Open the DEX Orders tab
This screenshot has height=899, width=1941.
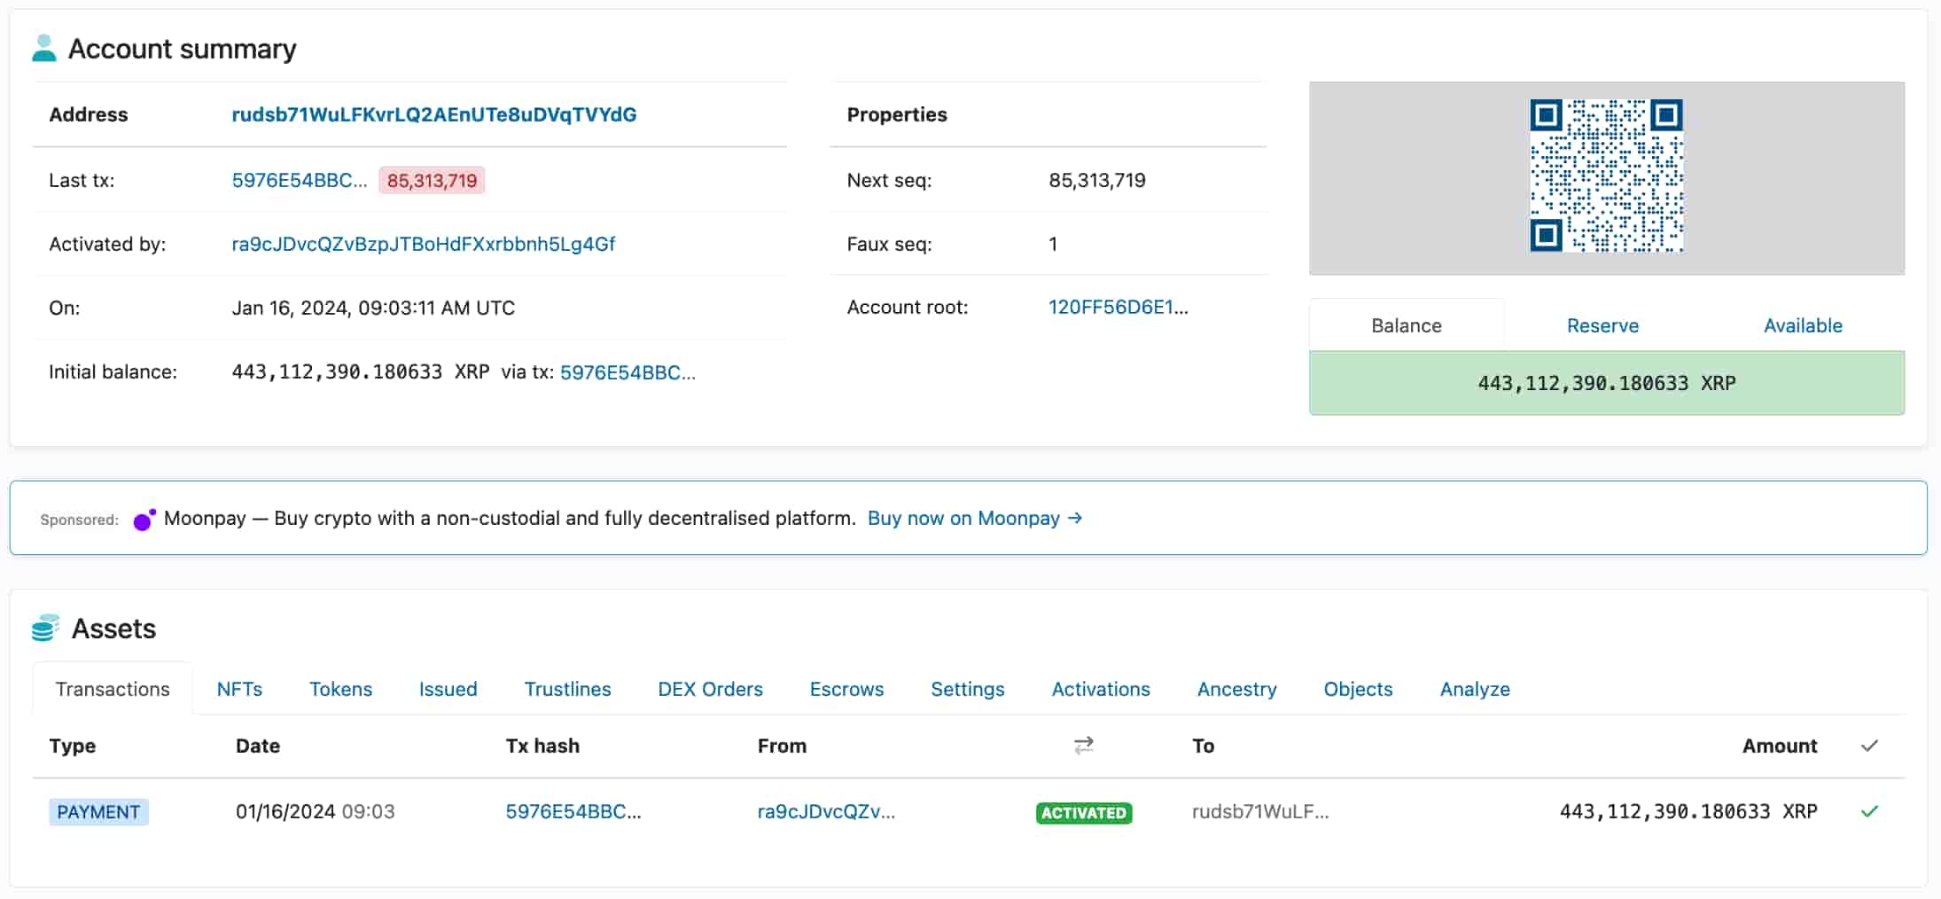pos(709,689)
